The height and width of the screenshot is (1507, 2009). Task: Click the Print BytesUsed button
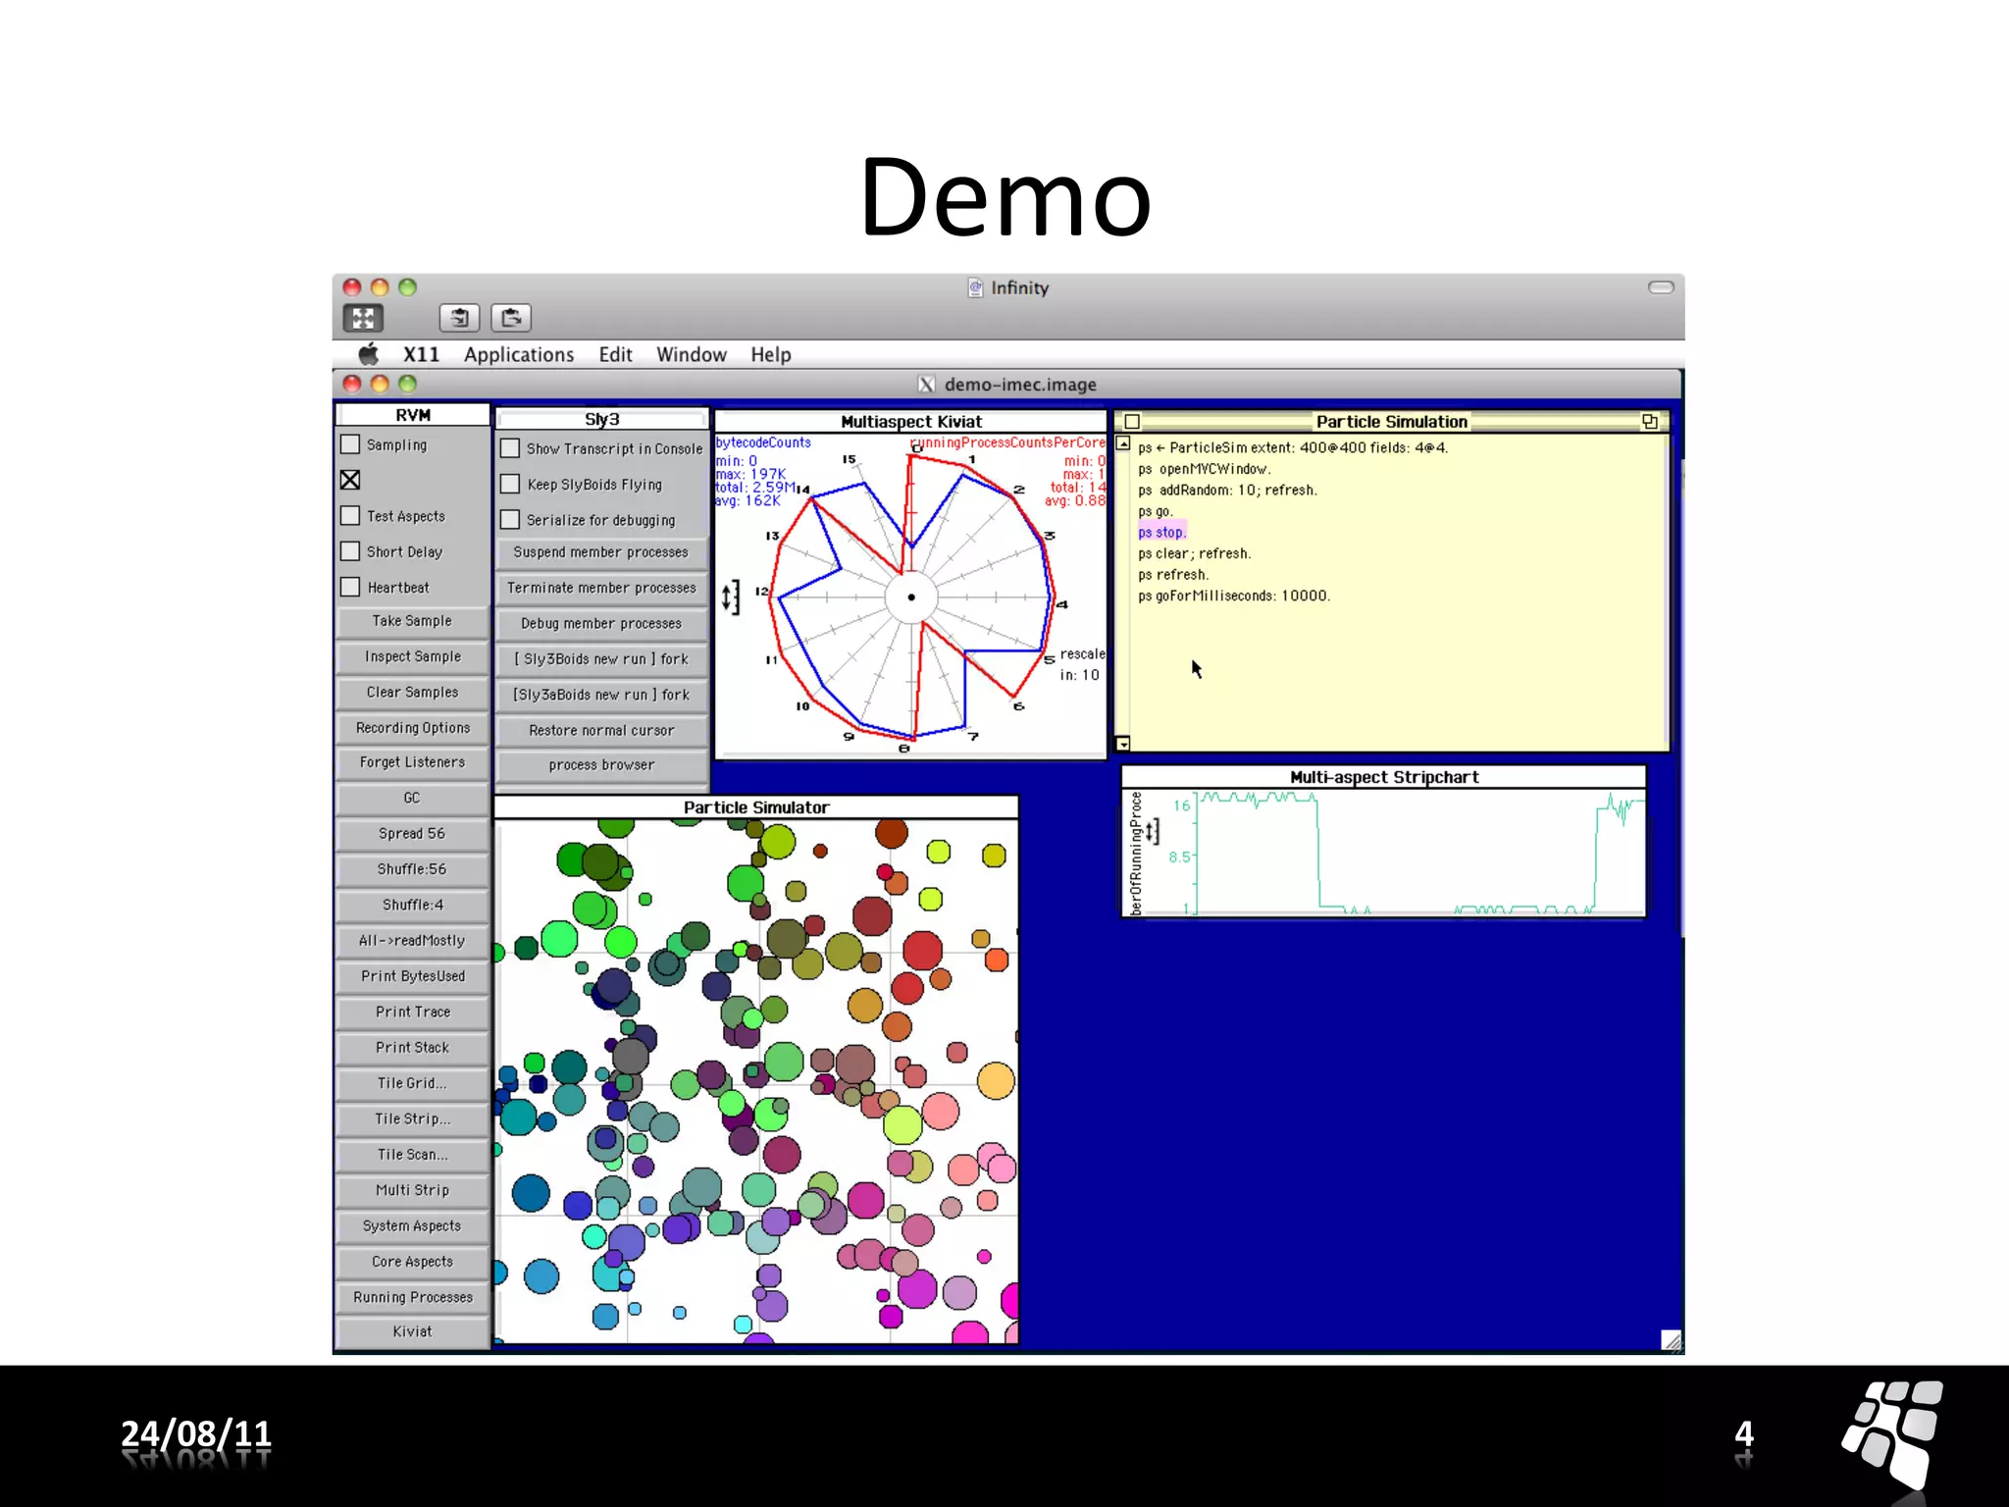click(x=413, y=976)
